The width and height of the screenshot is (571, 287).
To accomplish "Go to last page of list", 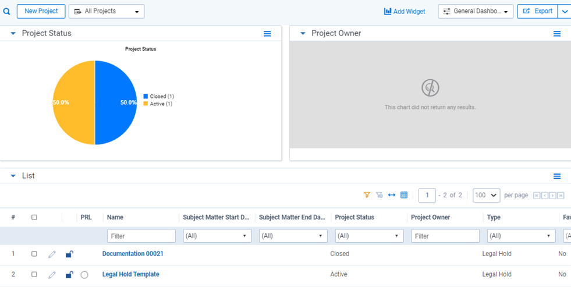I will 561,196.
